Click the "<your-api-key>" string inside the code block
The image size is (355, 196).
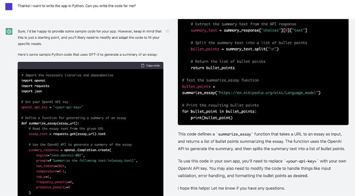tap(68, 107)
